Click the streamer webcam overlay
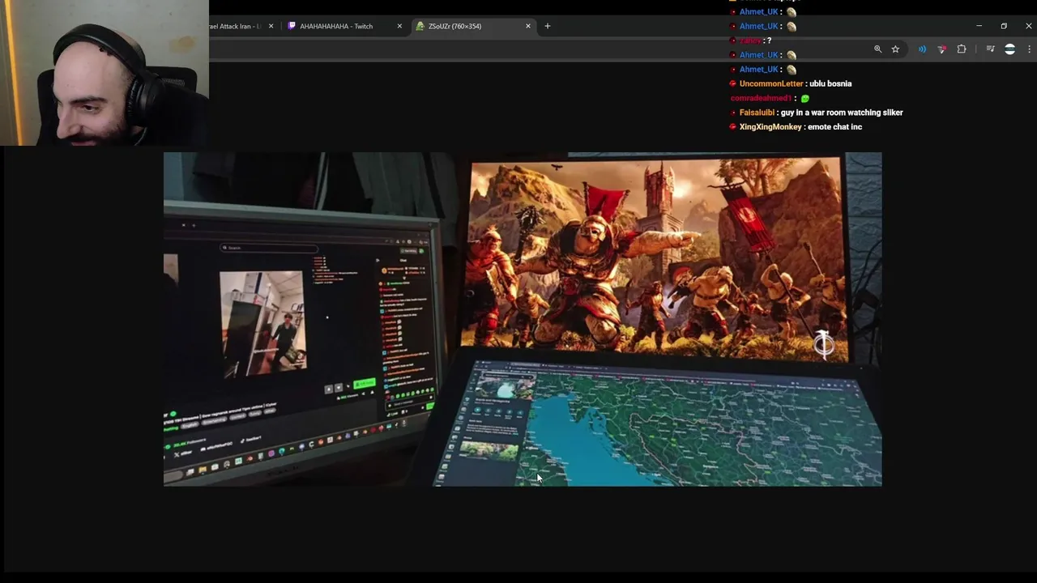 coord(105,73)
